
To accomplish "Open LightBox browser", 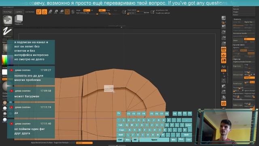I will (x=19, y=12).
